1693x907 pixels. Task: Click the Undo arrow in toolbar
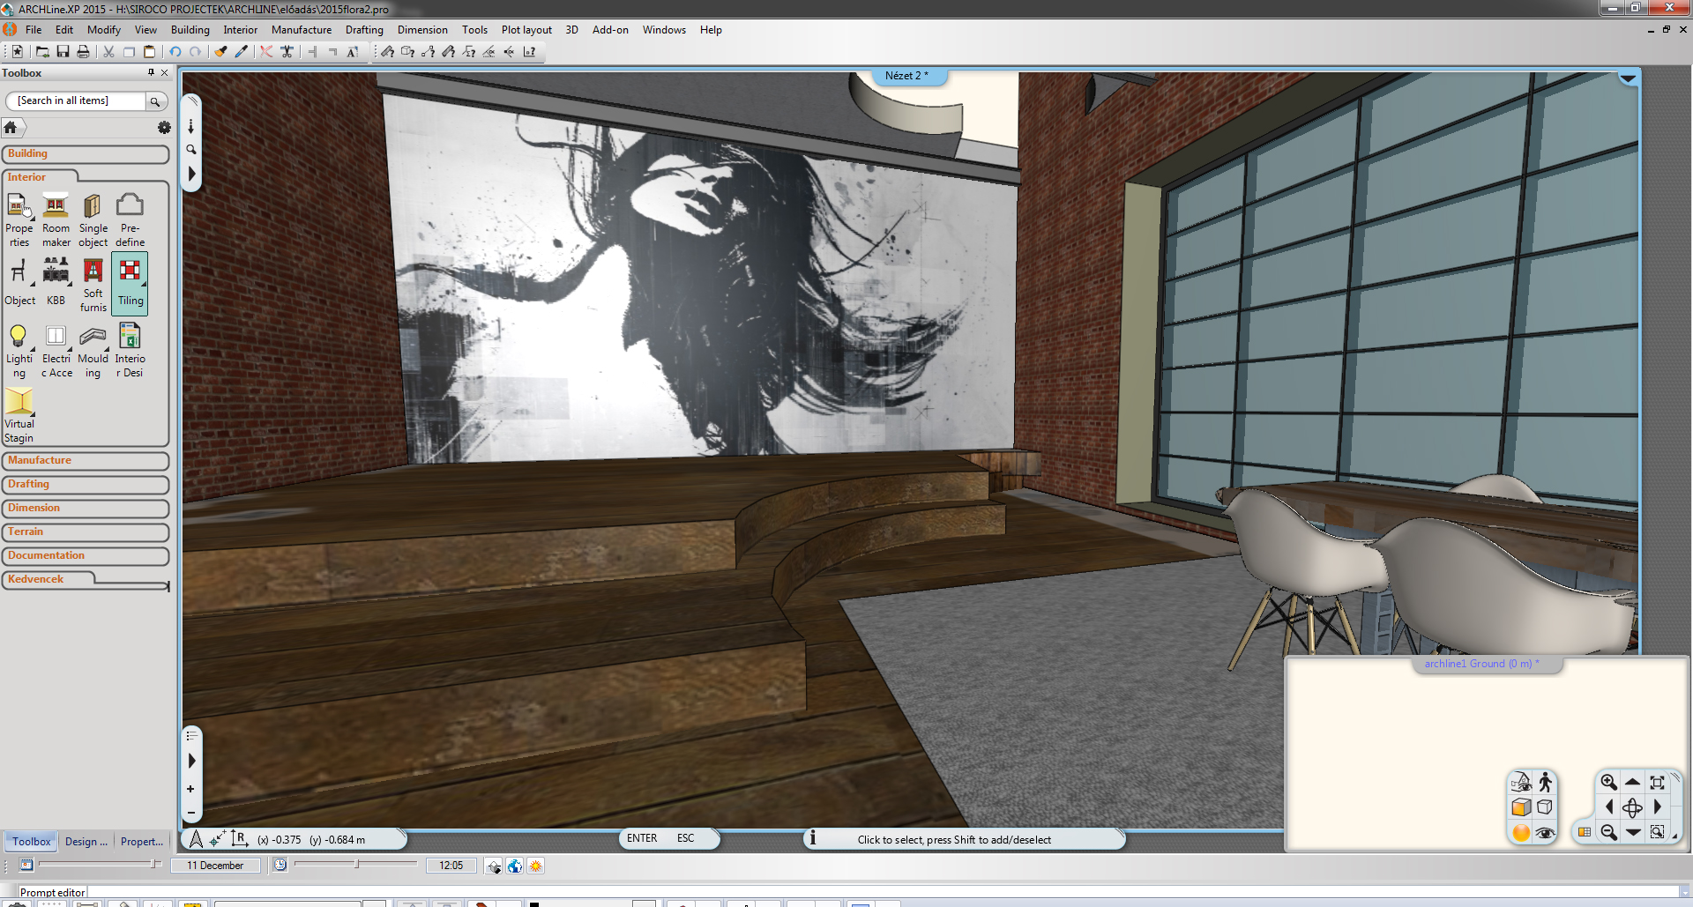pos(175,52)
